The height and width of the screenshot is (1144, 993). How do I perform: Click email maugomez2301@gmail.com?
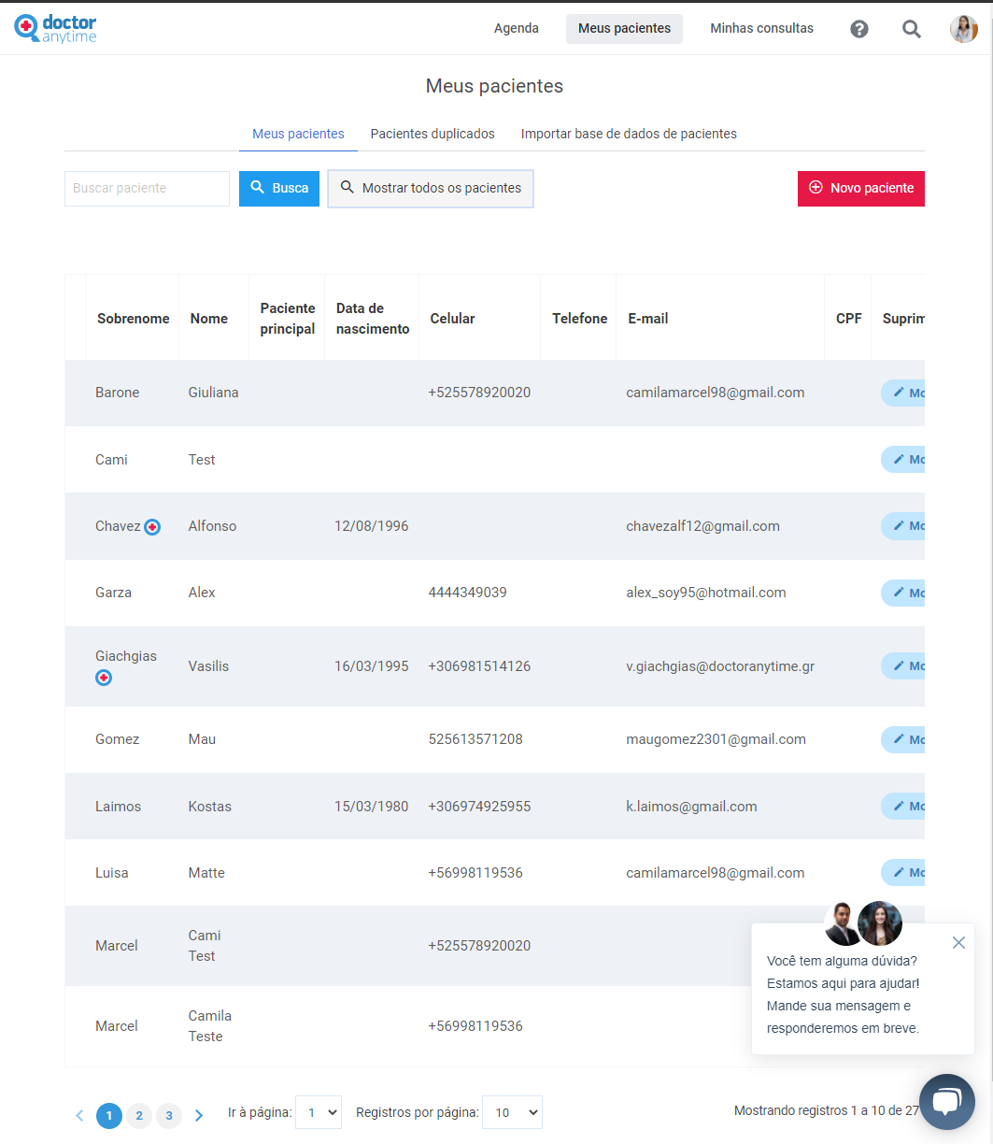[x=716, y=739]
